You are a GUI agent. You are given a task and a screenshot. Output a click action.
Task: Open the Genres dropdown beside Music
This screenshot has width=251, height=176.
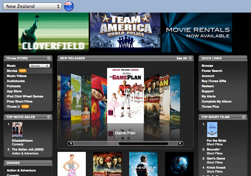click(x=40, y=66)
